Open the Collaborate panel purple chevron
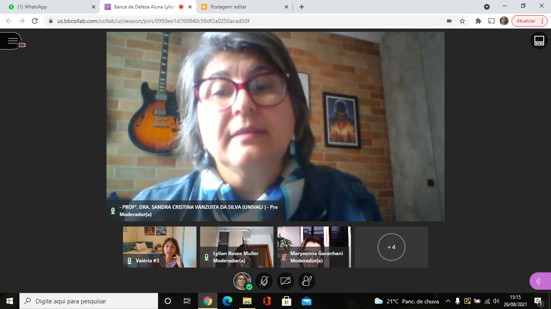This screenshot has height=309, width=551. point(540,281)
